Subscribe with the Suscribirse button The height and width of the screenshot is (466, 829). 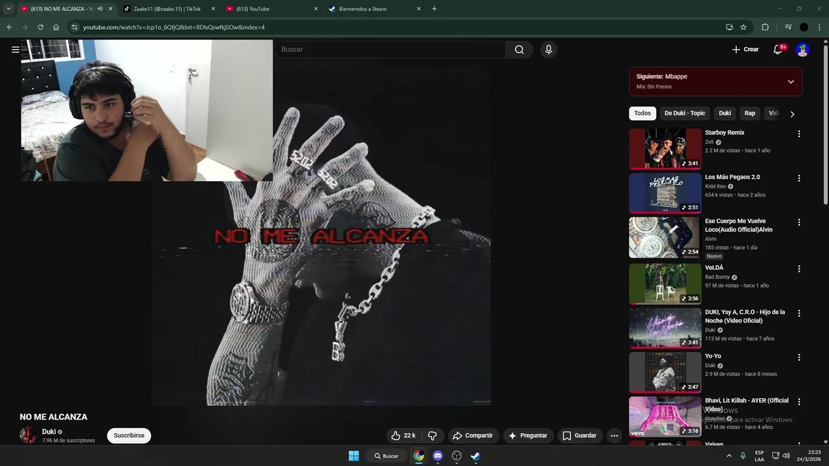[129, 436]
